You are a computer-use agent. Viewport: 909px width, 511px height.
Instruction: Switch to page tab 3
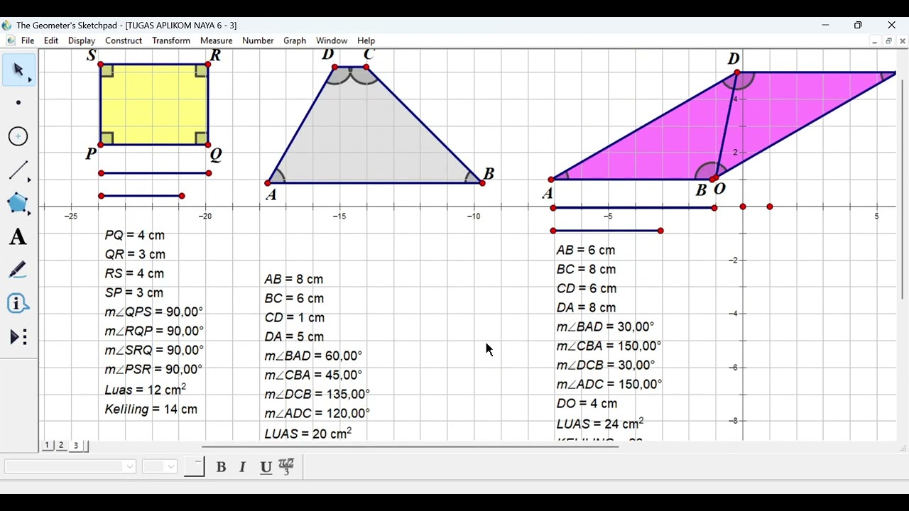click(x=76, y=445)
